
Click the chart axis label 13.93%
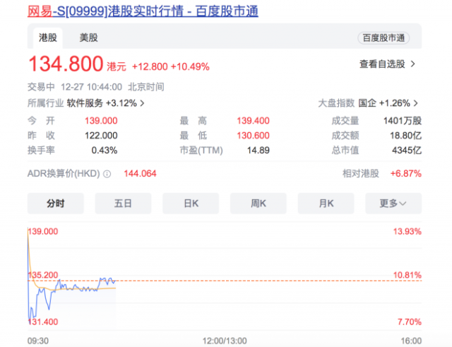tap(408, 231)
